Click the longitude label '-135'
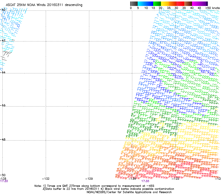 click(3, 179)
